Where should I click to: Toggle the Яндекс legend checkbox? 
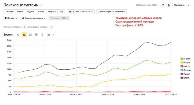coord(182,59)
